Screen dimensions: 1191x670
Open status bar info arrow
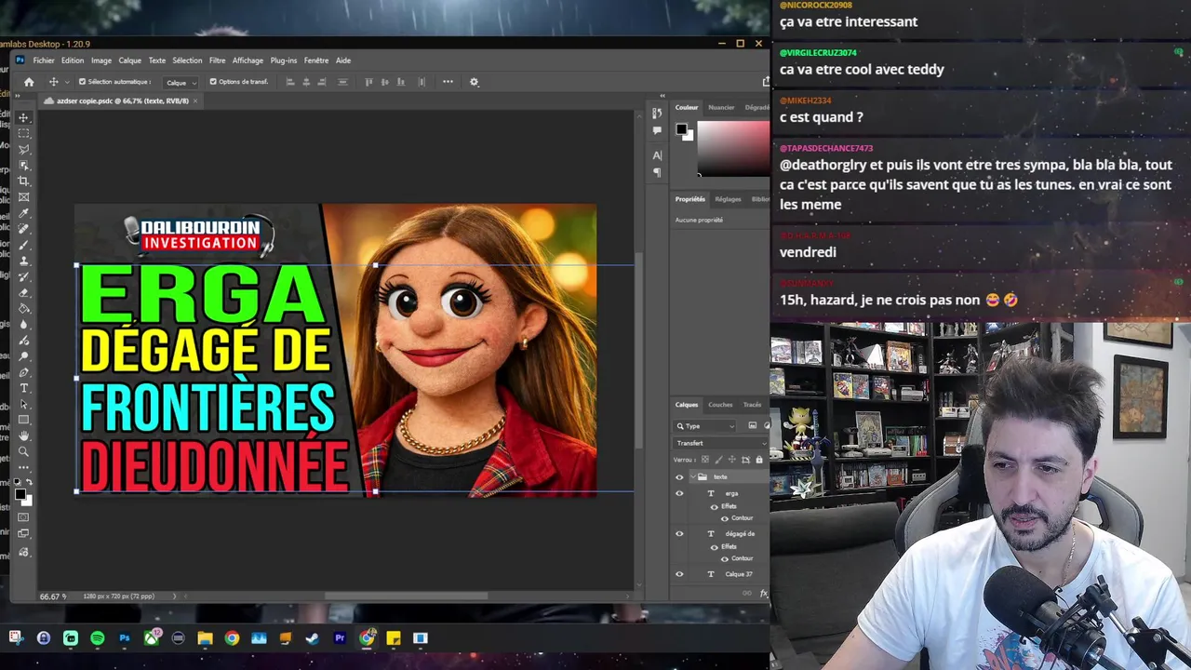pos(174,596)
